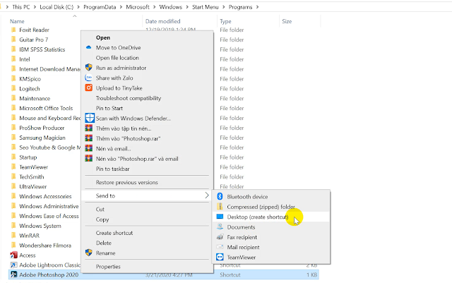Click the TinyTake upload icon

pyautogui.click(x=88, y=88)
